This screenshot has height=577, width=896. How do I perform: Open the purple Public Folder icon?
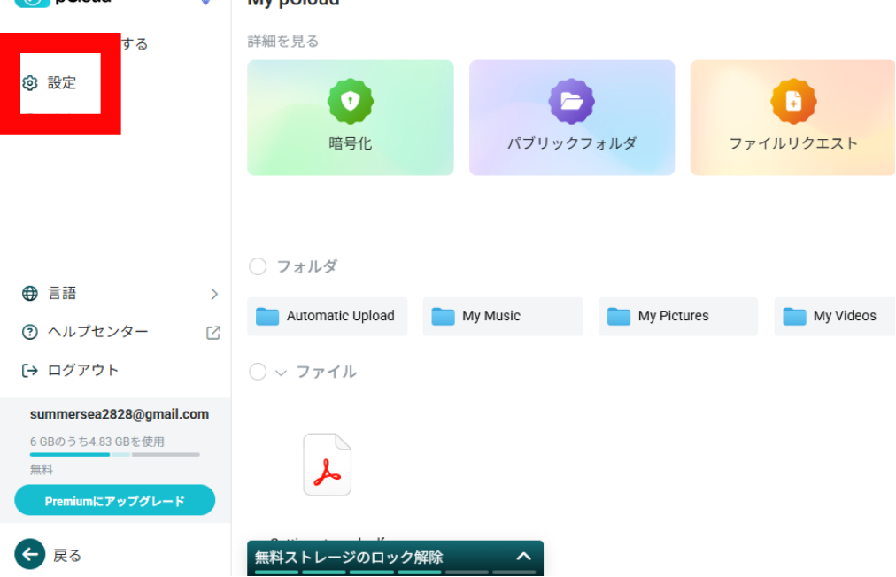click(x=572, y=101)
